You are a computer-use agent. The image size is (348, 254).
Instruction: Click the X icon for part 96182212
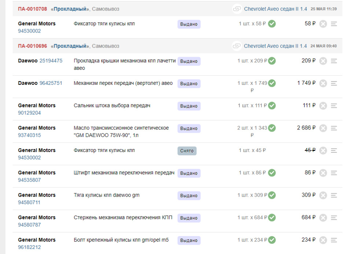point(323,240)
